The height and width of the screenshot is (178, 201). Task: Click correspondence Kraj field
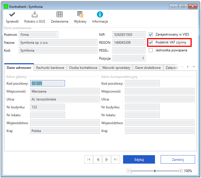click(160, 131)
